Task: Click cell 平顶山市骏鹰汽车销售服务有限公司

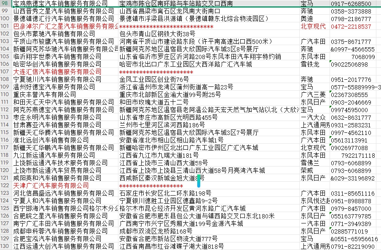Action: tap(65, 41)
